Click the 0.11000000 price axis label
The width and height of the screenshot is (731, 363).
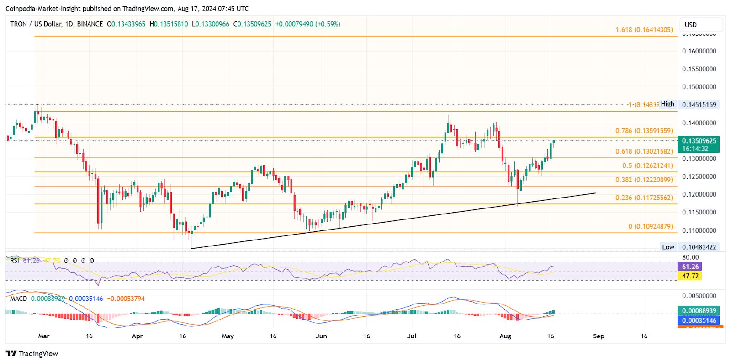coord(699,230)
